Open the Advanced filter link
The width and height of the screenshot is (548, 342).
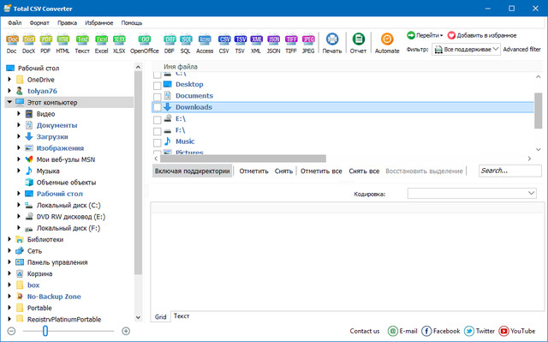coord(521,50)
